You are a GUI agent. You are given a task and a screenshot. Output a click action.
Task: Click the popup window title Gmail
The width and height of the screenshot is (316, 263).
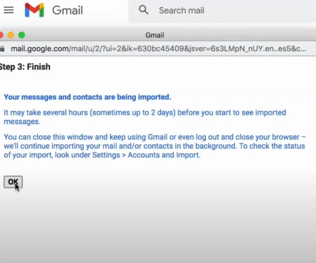pyautogui.click(x=155, y=35)
